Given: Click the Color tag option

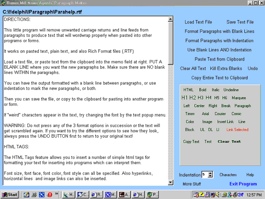Looking at the screenshot, I should (x=190, y=121).
